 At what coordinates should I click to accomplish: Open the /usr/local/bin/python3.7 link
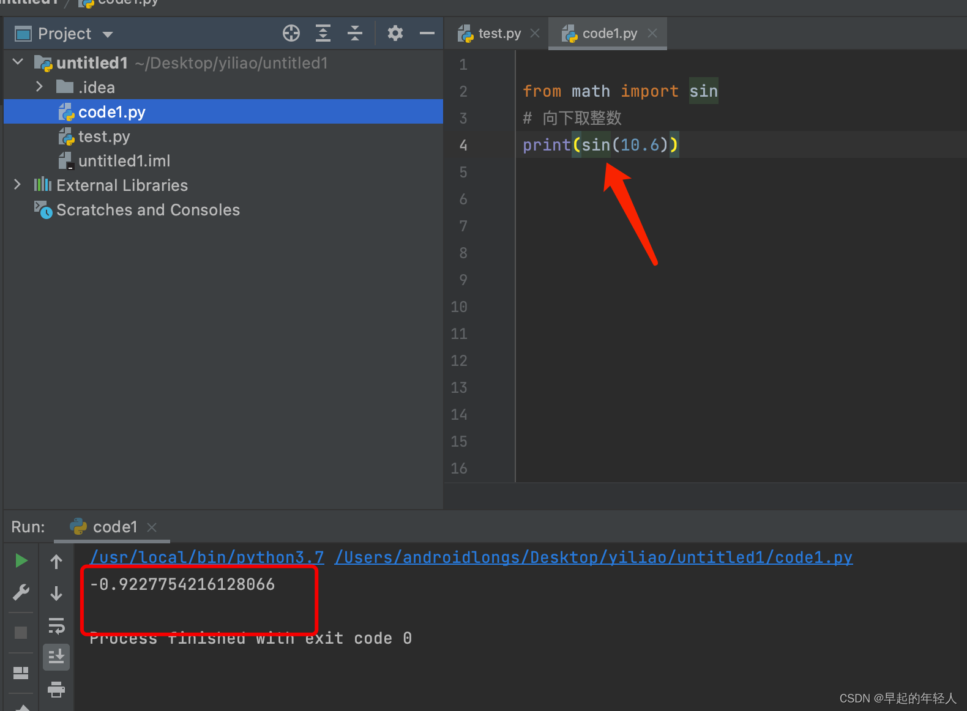tap(207, 557)
